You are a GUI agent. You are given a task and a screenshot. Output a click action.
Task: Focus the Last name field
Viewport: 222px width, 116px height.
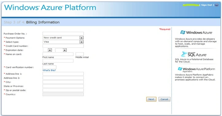[58, 61]
